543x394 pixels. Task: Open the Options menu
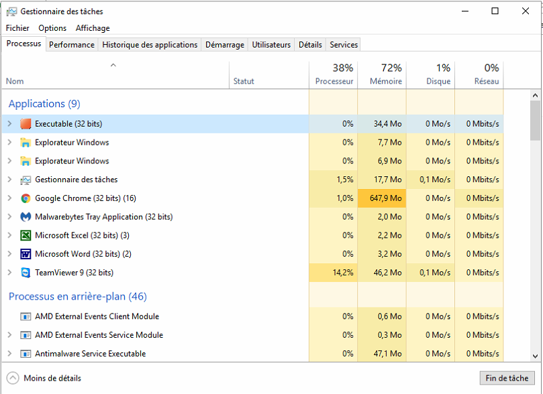[52, 28]
